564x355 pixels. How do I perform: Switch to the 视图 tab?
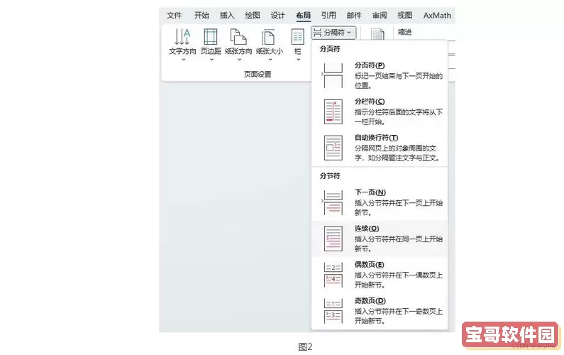coord(404,16)
